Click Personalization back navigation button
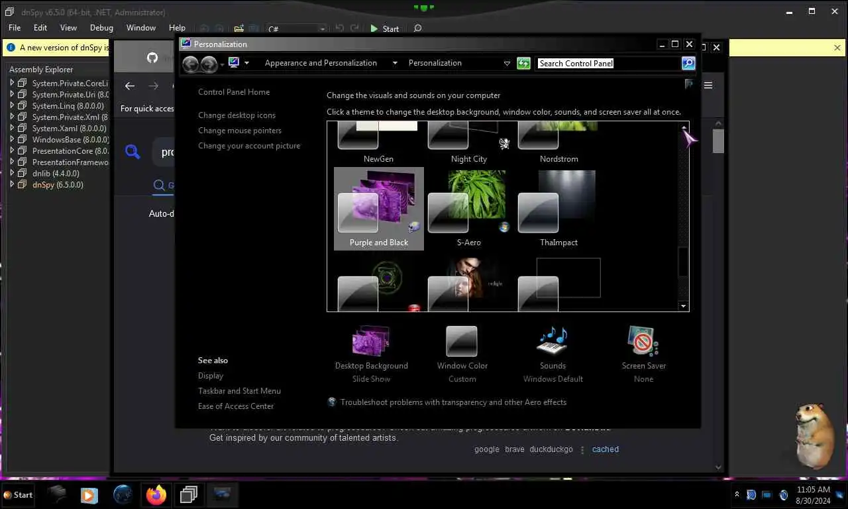 tap(191, 64)
